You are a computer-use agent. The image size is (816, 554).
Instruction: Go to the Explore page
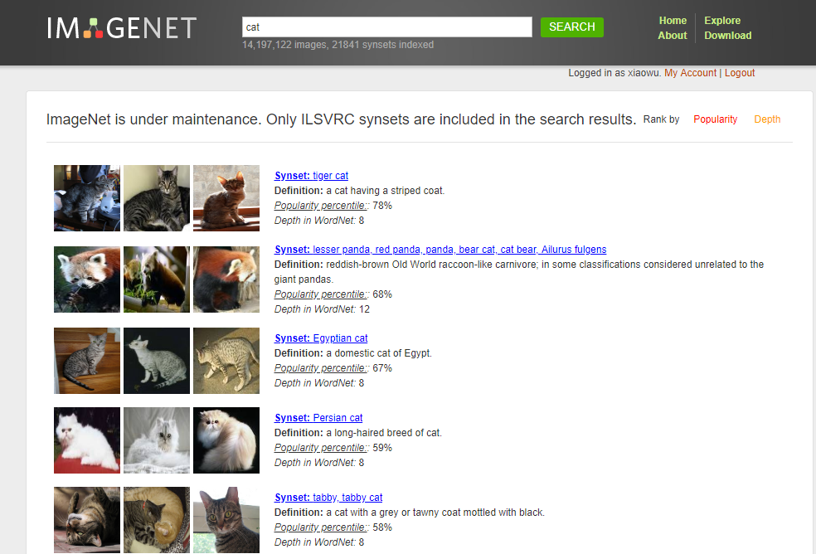pyautogui.click(x=722, y=20)
